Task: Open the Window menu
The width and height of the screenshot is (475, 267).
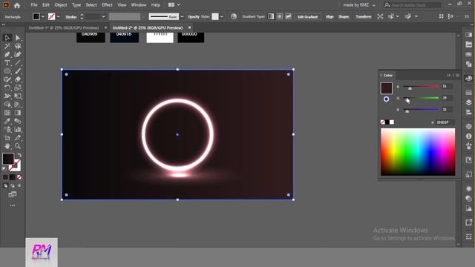Action: [139, 5]
